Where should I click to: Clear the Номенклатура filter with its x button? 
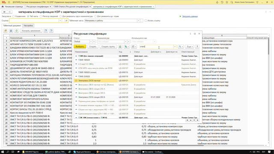pyautogui.click(x=128, y=41)
